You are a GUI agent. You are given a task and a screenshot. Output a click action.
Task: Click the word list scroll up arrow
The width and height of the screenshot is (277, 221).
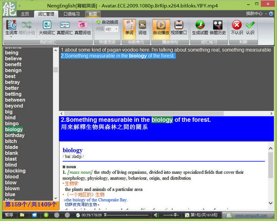pos(56,50)
